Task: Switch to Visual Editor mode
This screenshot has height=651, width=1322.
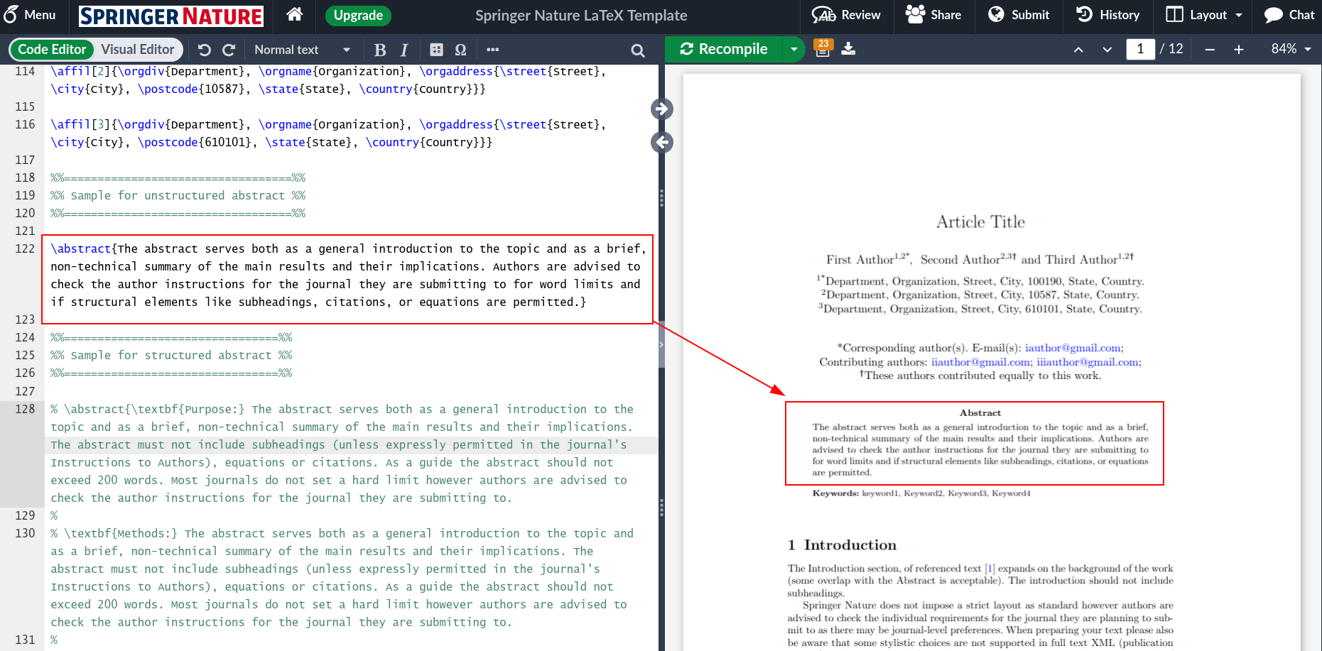Action: (x=138, y=49)
